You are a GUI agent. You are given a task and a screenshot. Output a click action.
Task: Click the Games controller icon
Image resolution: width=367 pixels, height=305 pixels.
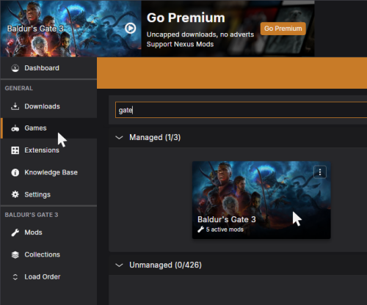click(15, 128)
